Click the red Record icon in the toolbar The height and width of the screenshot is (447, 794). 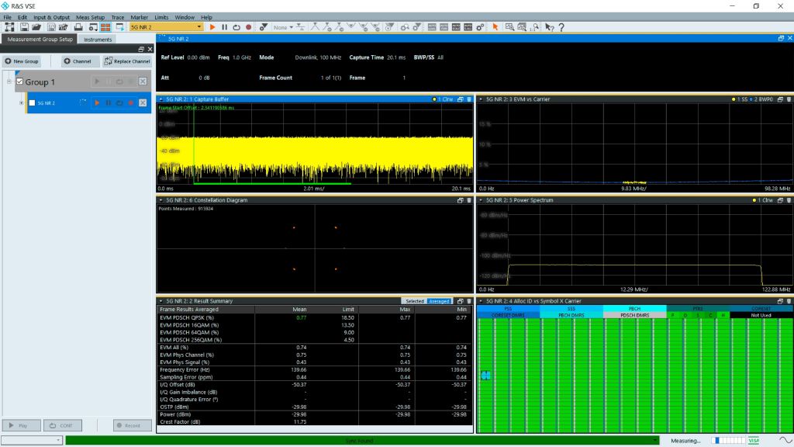point(248,27)
